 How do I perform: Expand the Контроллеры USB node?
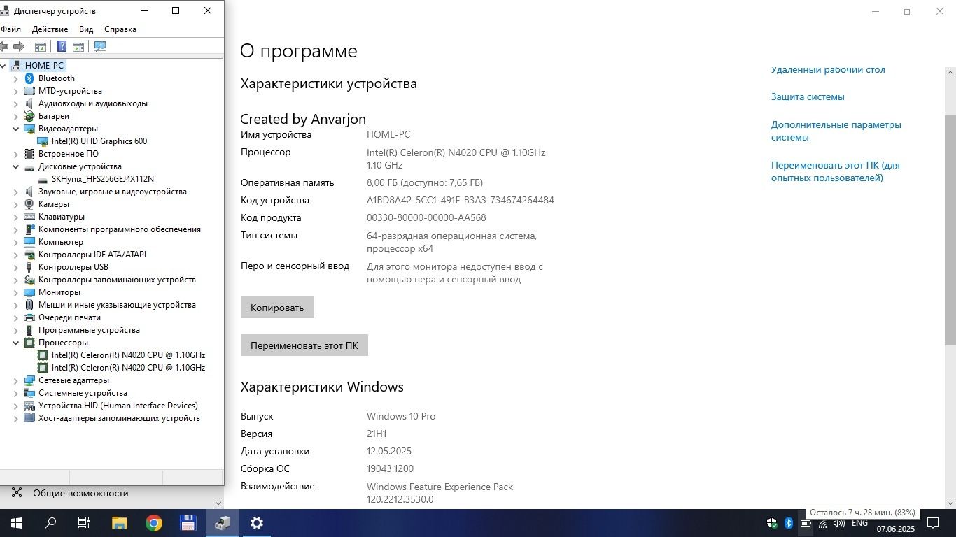click(16, 267)
